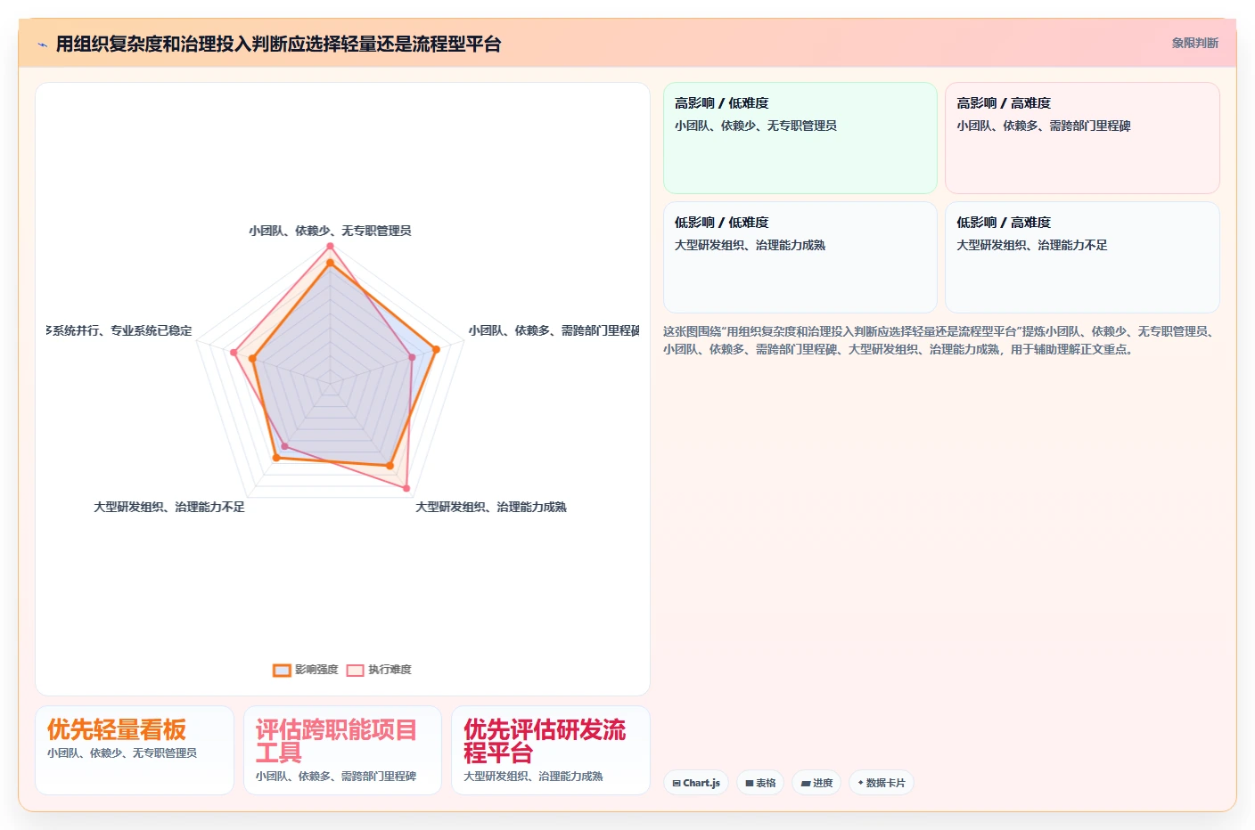Click the radar axis label ending 专业系统已稳定
The image size is (1255, 830).
(x=119, y=330)
